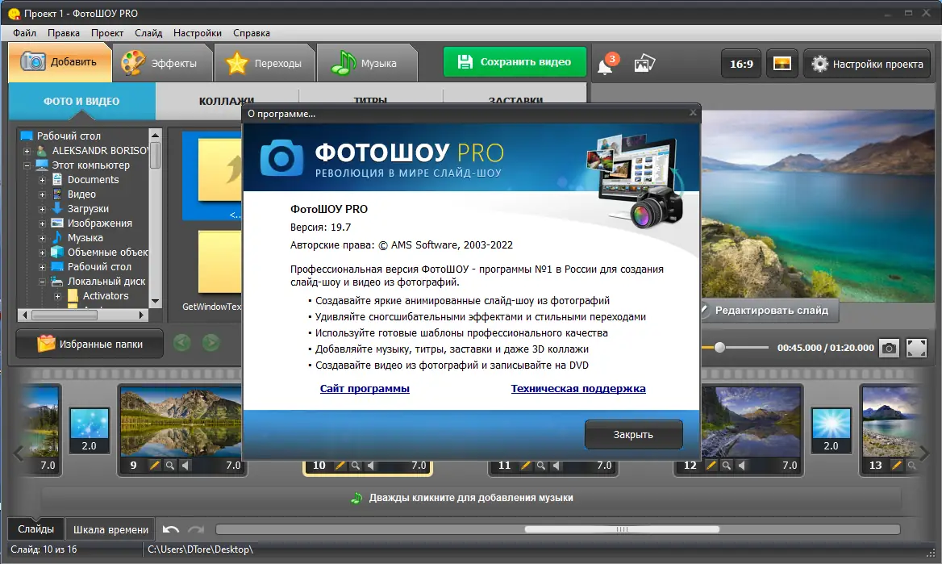Open the Справка menu
Image resolution: width=942 pixels, height=564 pixels.
[x=251, y=33]
